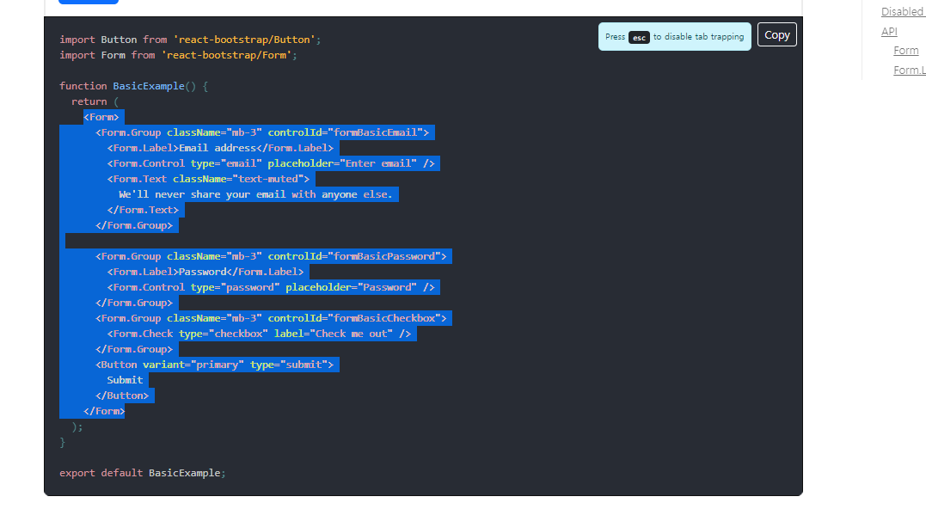
Task: Click the Form.Label Password line
Action: click(x=205, y=272)
